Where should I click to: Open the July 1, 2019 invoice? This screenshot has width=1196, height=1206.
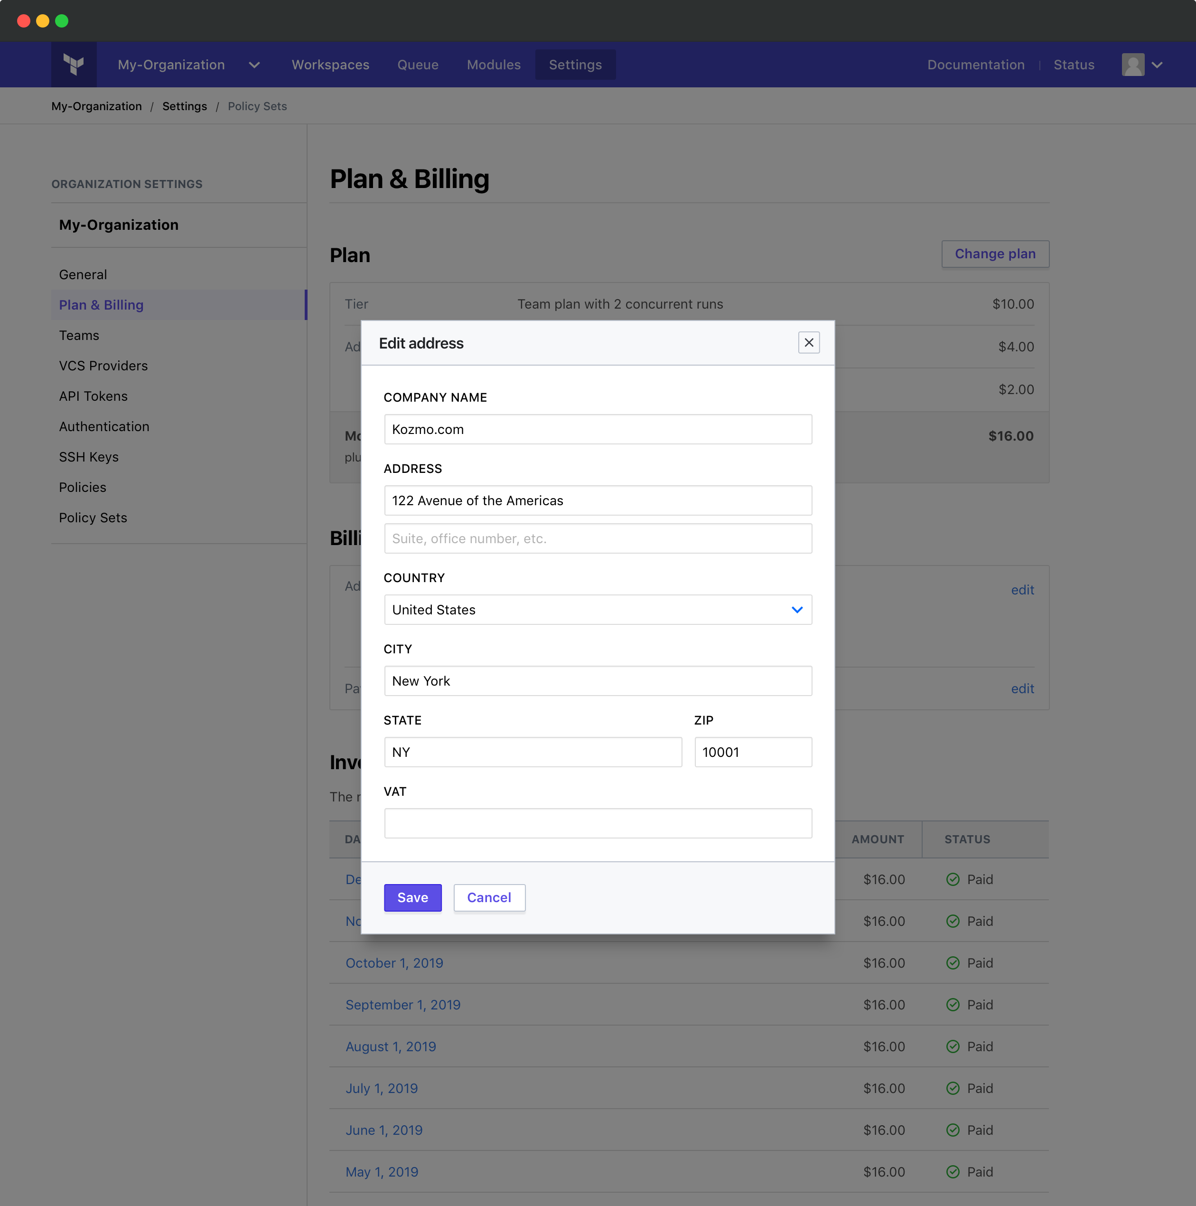(x=382, y=1089)
